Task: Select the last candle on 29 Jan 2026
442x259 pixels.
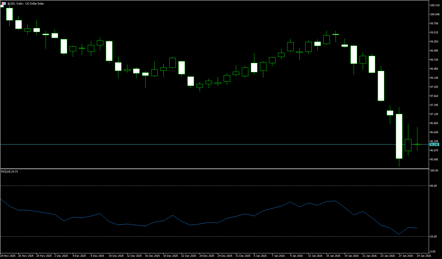Action: (x=417, y=144)
